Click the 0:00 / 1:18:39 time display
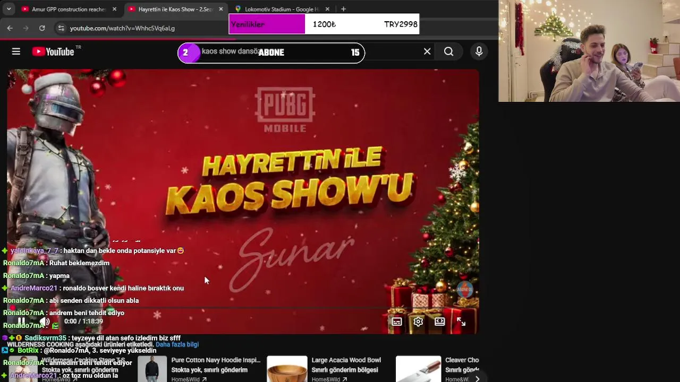680x382 pixels. click(x=83, y=322)
